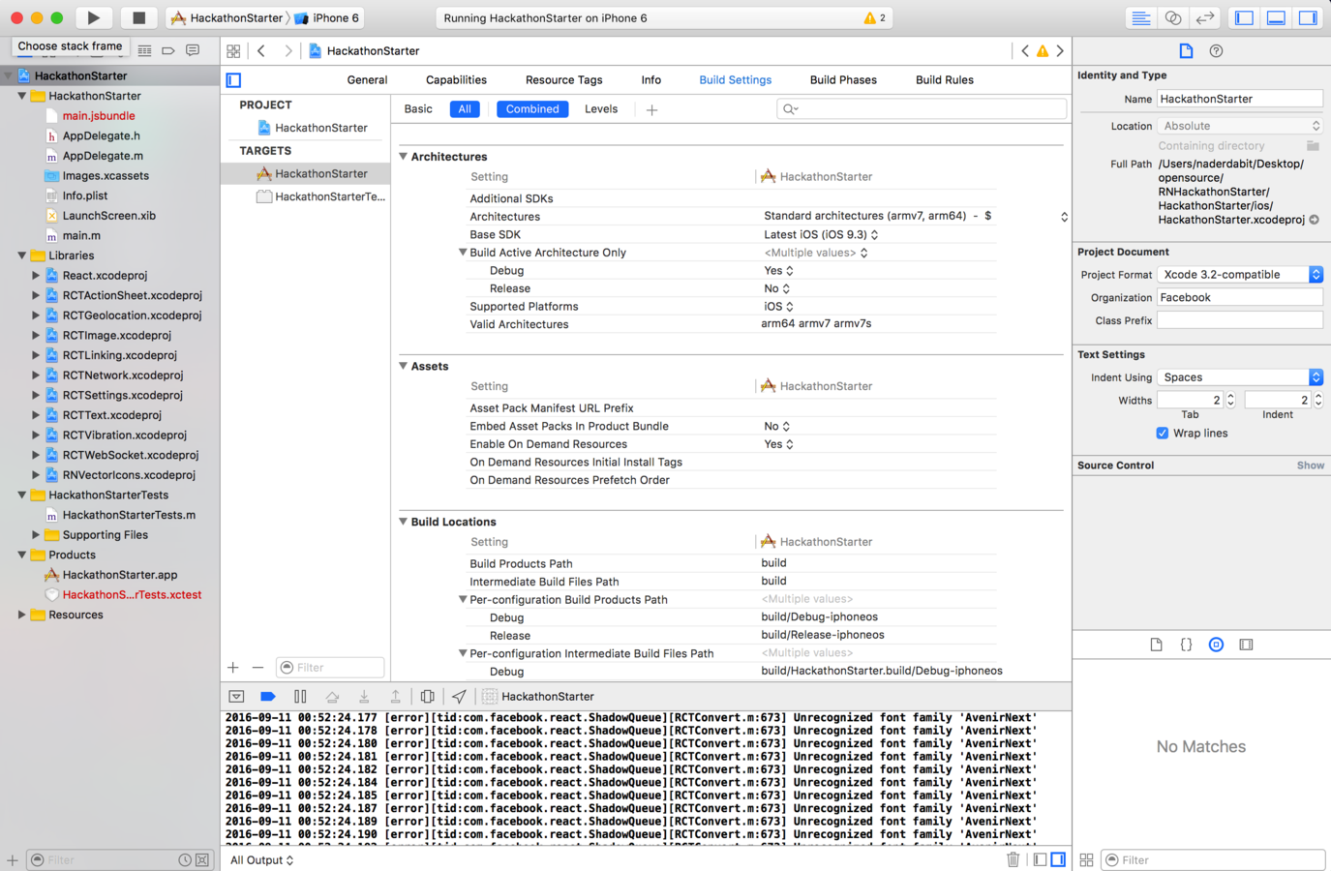
Task: Open the File inspector
Action: tap(1186, 50)
